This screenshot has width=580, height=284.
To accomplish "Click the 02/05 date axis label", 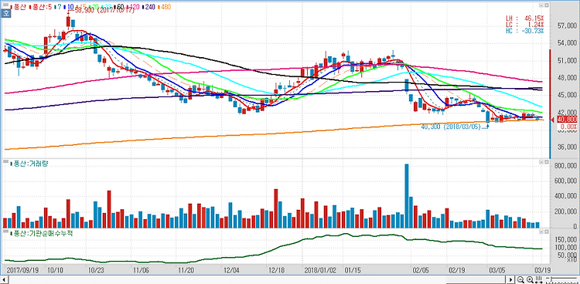I will pos(421,270).
